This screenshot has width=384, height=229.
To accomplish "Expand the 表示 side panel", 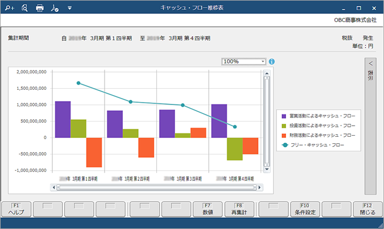I will coord(370,126).
